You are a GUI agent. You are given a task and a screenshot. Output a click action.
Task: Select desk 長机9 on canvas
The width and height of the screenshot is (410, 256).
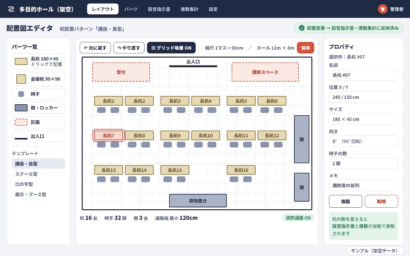point(175,136)
